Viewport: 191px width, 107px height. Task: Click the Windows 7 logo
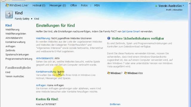coord(115,73)
